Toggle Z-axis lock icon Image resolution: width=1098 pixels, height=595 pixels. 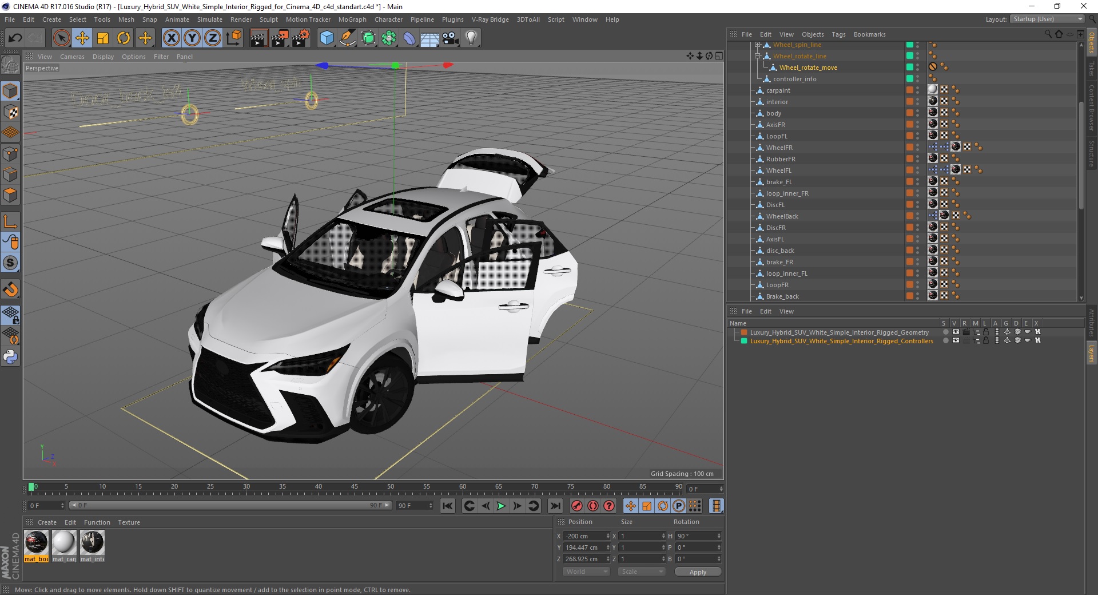tap(213, 38)
